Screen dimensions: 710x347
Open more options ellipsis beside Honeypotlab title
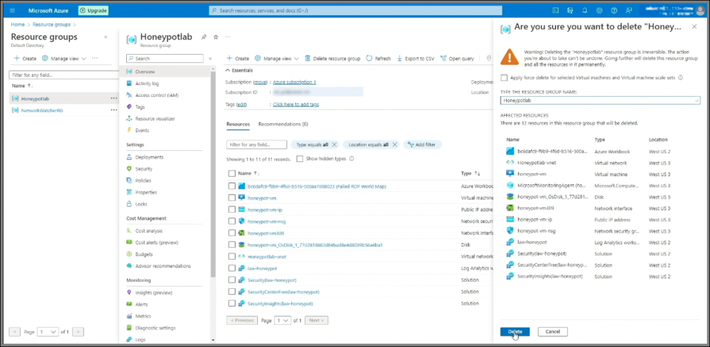click(x=227, y=37)
